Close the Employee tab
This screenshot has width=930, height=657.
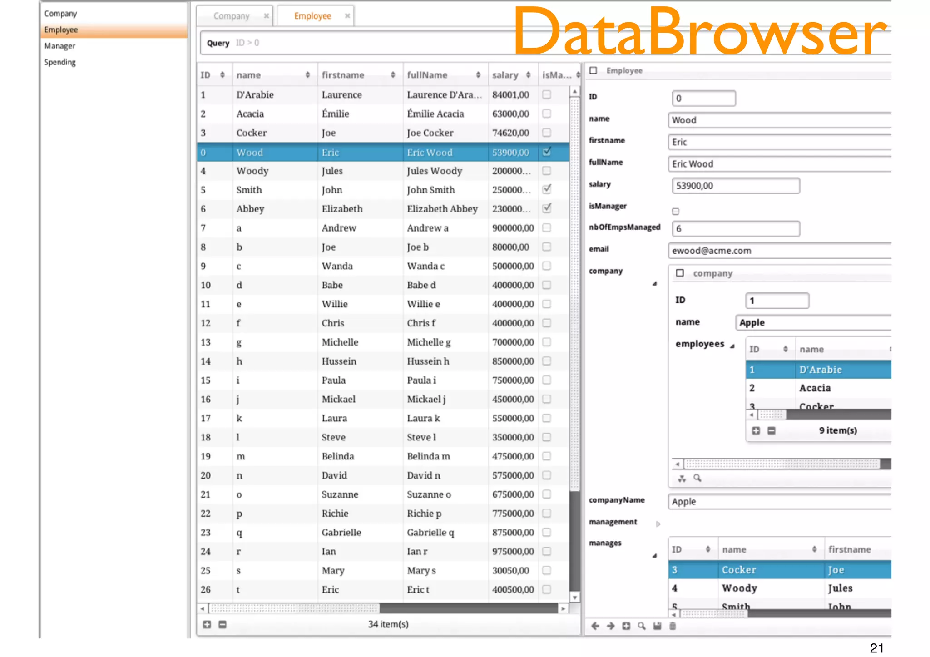pos(347,16)
